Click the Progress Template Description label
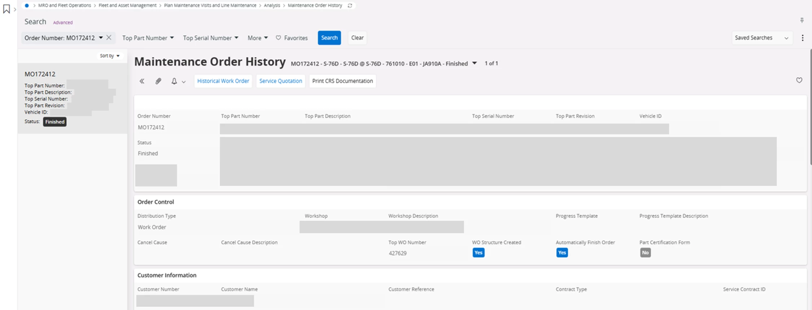The height and width of the screenshot is (310, 812). [673, 216]
